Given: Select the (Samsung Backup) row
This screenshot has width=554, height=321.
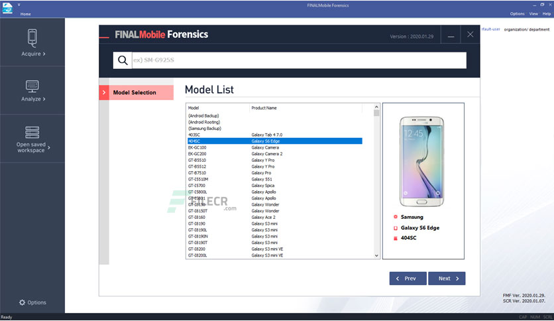Looking at the screenshot, I should [x=275, y=129].
